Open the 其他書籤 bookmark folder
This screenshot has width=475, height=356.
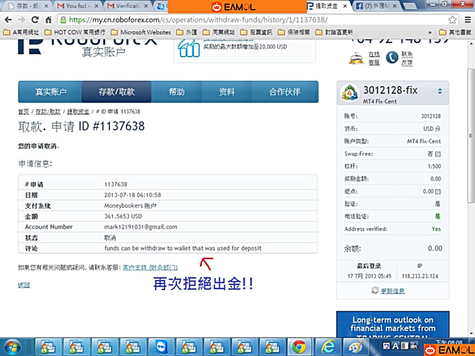click(x=456, y=32)
